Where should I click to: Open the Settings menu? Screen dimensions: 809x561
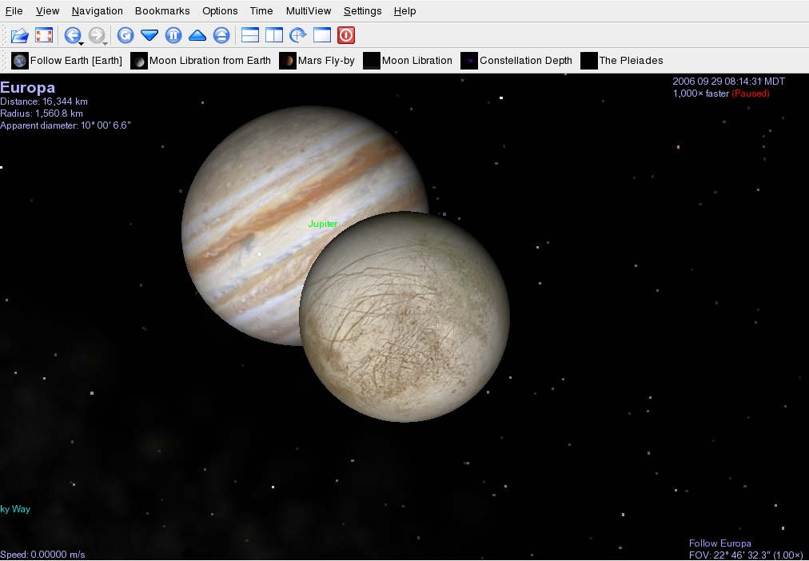point(363,11)
